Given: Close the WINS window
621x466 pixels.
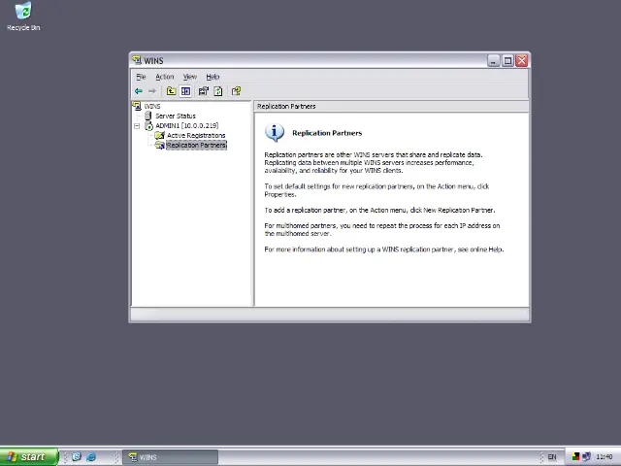Looking at the screenshot, I should [x=522, y=60].
